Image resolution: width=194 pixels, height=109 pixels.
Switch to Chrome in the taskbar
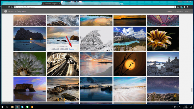pos(17,107)
